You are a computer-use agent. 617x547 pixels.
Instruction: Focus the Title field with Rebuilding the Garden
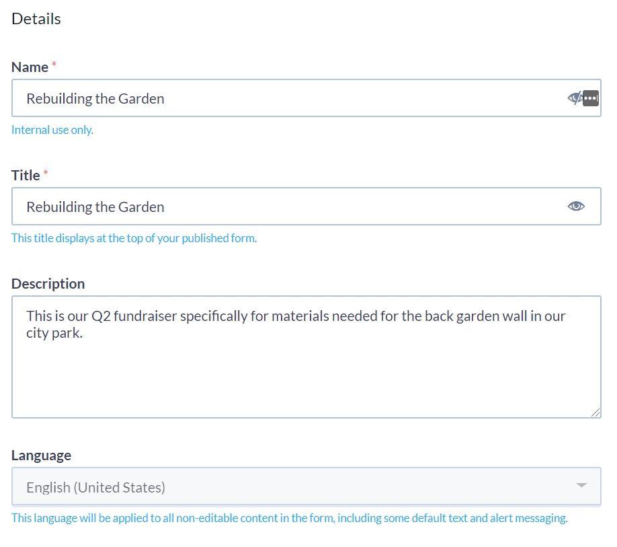click(306, 207)
